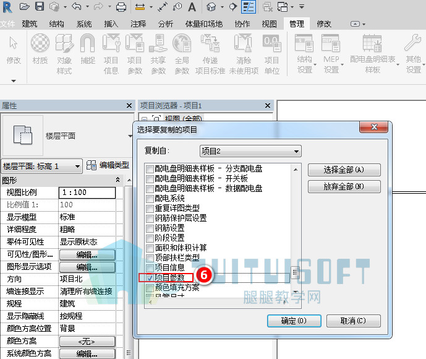Open Shared Parameters (共享参数) tool
426x359 pixels.
coord(158,54)
